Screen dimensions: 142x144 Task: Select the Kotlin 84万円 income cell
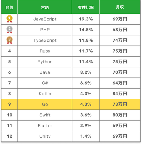[x=120, y=94]
